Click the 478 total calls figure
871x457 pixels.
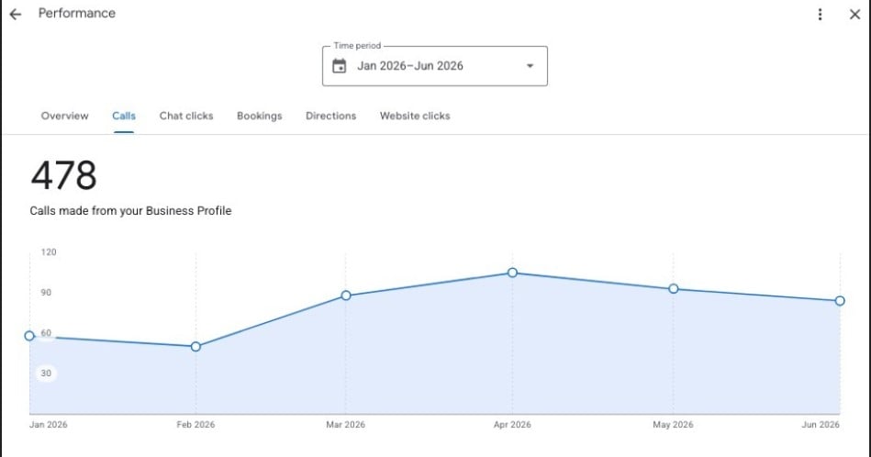(x=64, y=175)
